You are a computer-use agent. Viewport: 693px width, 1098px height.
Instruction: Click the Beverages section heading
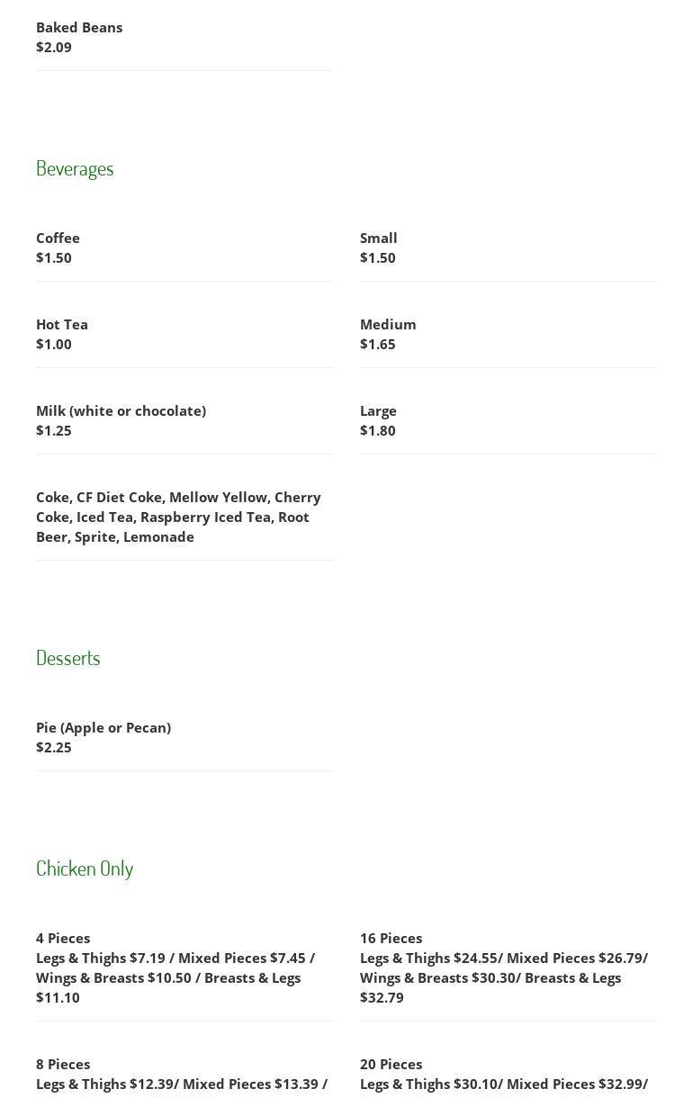pyautogui.click(x=75, y=168)
